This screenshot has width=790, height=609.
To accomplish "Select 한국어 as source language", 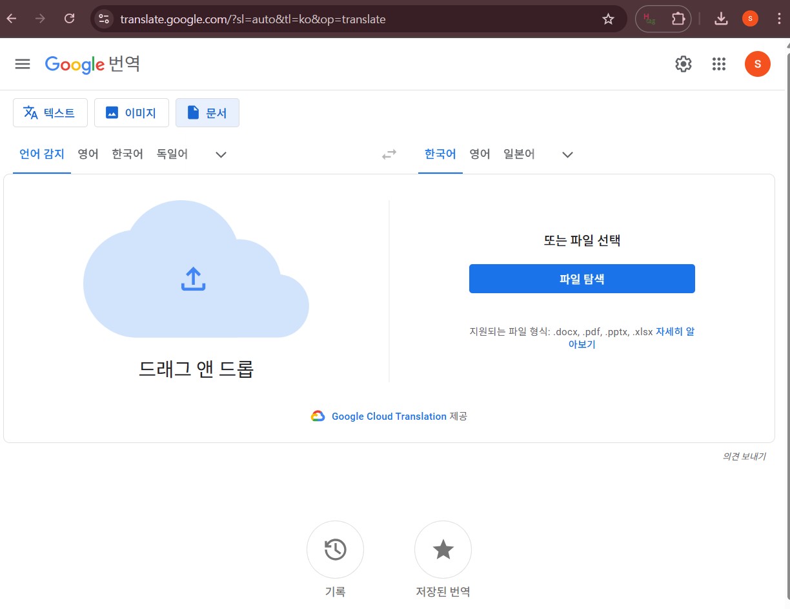I will 127,154.
